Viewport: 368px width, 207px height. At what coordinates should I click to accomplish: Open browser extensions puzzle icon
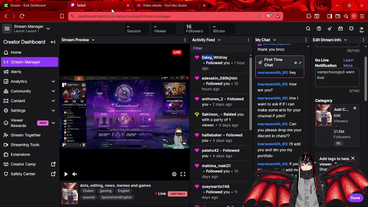309,16
